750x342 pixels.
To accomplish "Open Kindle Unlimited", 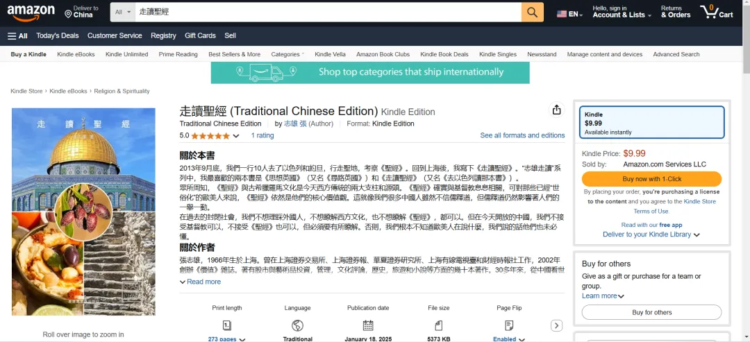I will [x=127, y=54].
